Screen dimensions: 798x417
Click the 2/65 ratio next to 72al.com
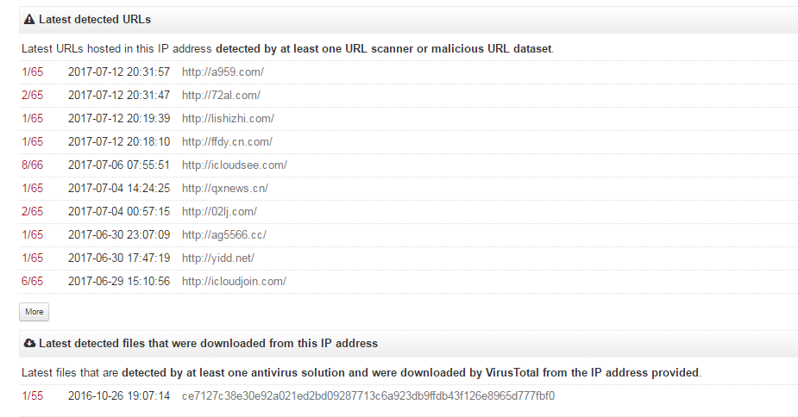click(x=32, y=95)
